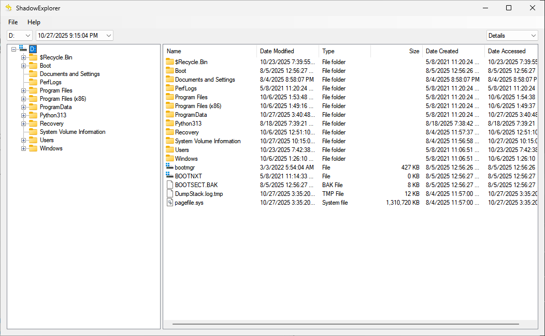This screenshot has height=336, width=545.
Task: Expand the Windows folder in tree
Action: pos(23,148)
